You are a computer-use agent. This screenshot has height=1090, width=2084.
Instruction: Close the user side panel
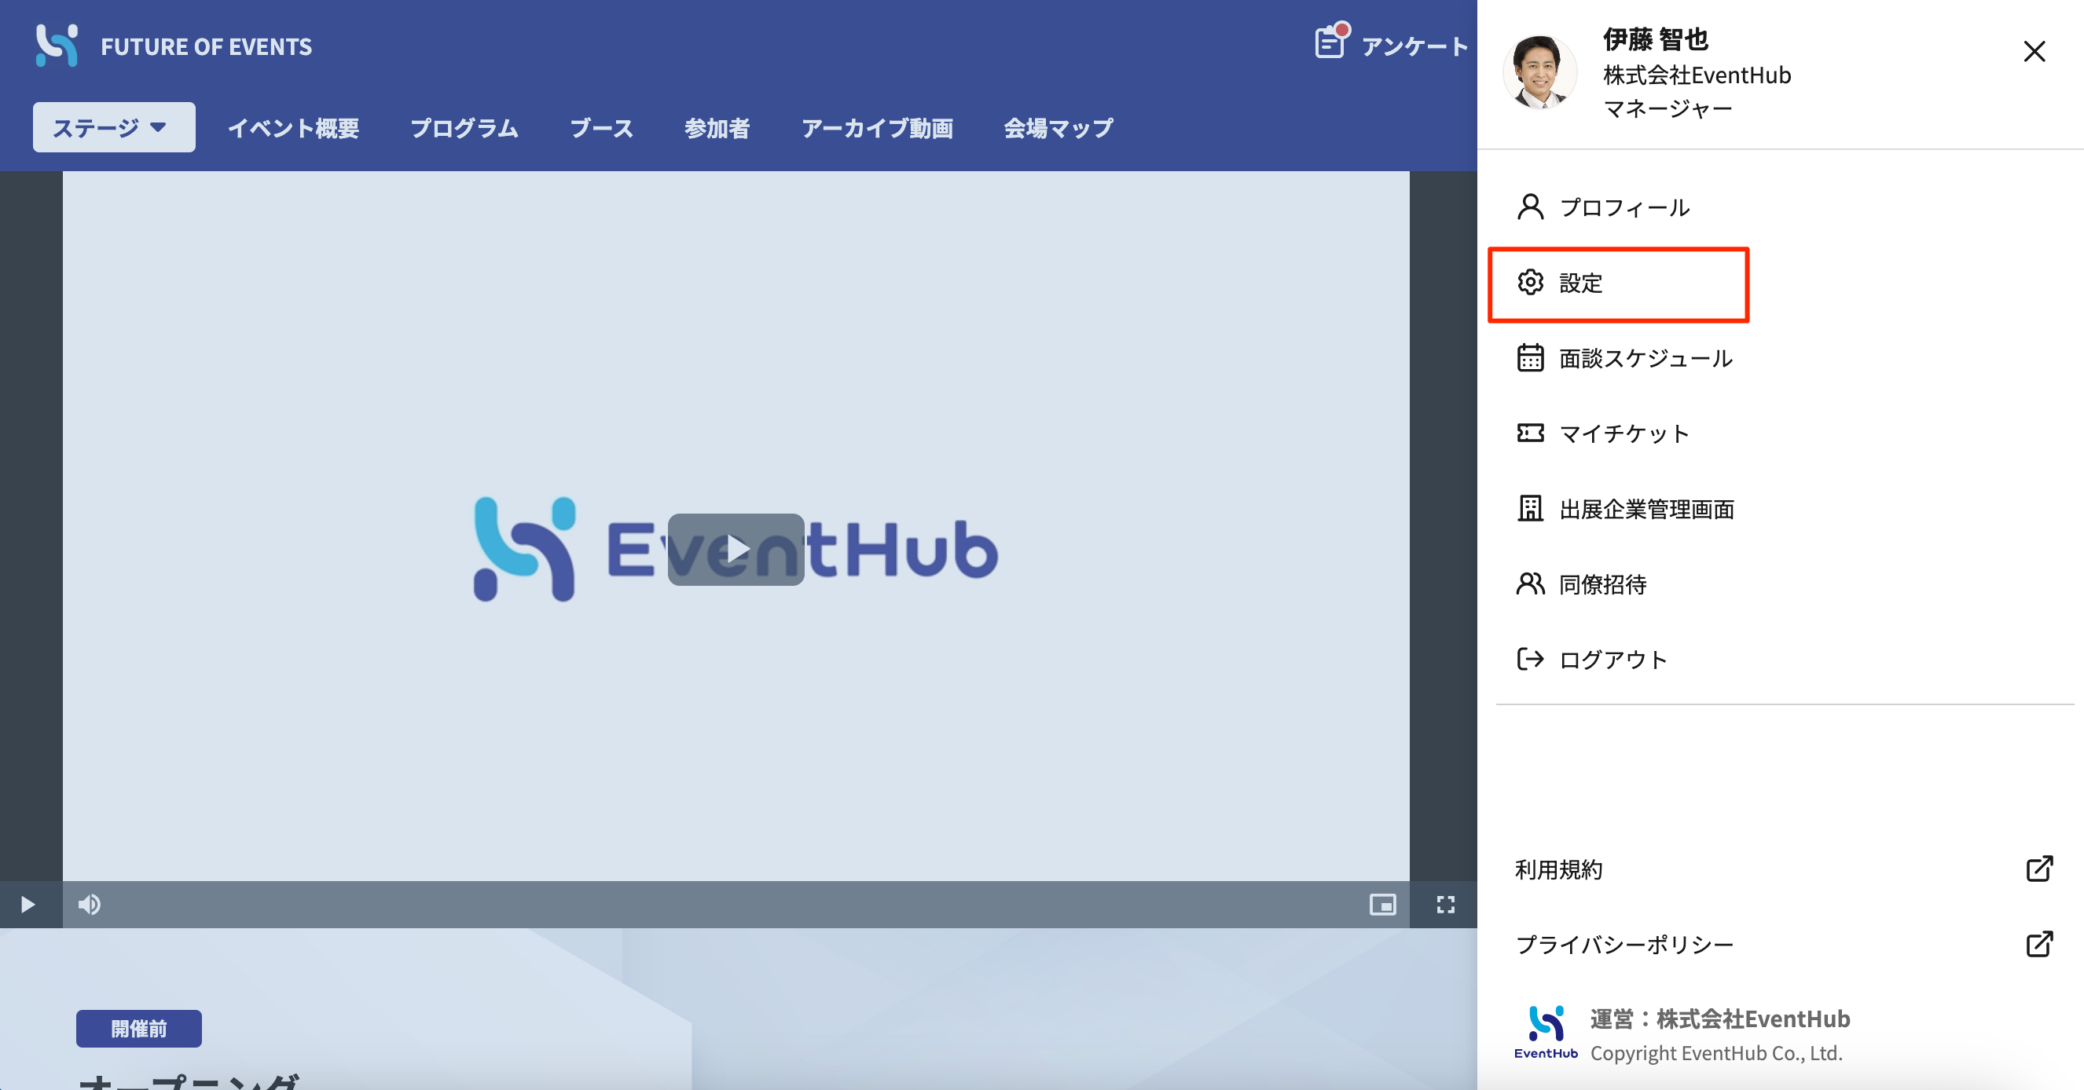(x=2034, y=51)
